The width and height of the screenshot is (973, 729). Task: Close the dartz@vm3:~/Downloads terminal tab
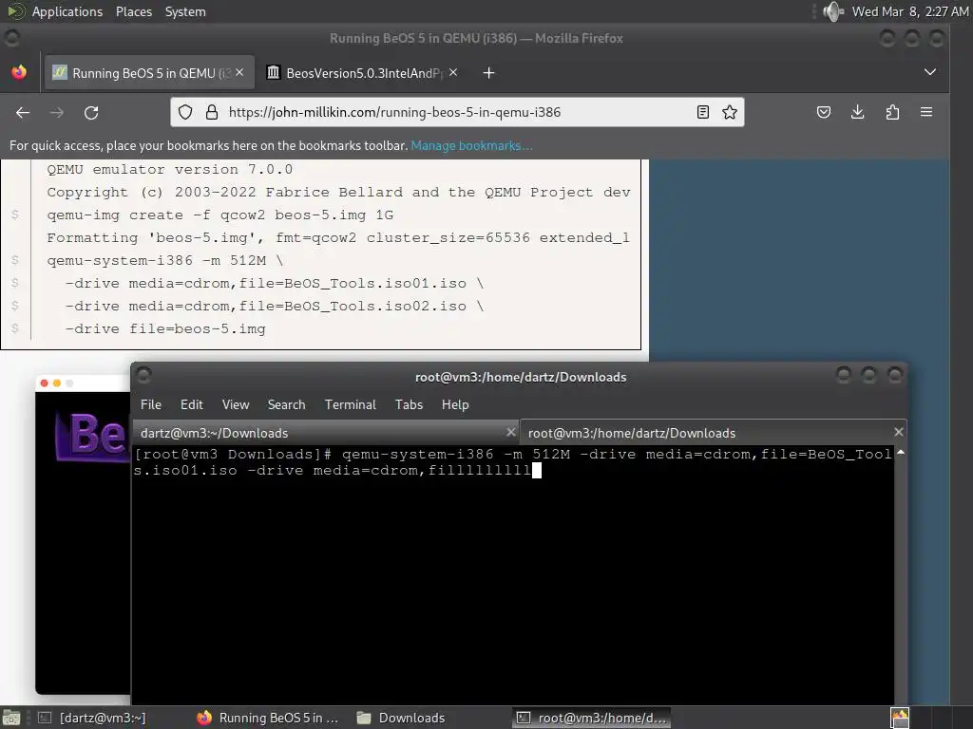pos(510,432)
